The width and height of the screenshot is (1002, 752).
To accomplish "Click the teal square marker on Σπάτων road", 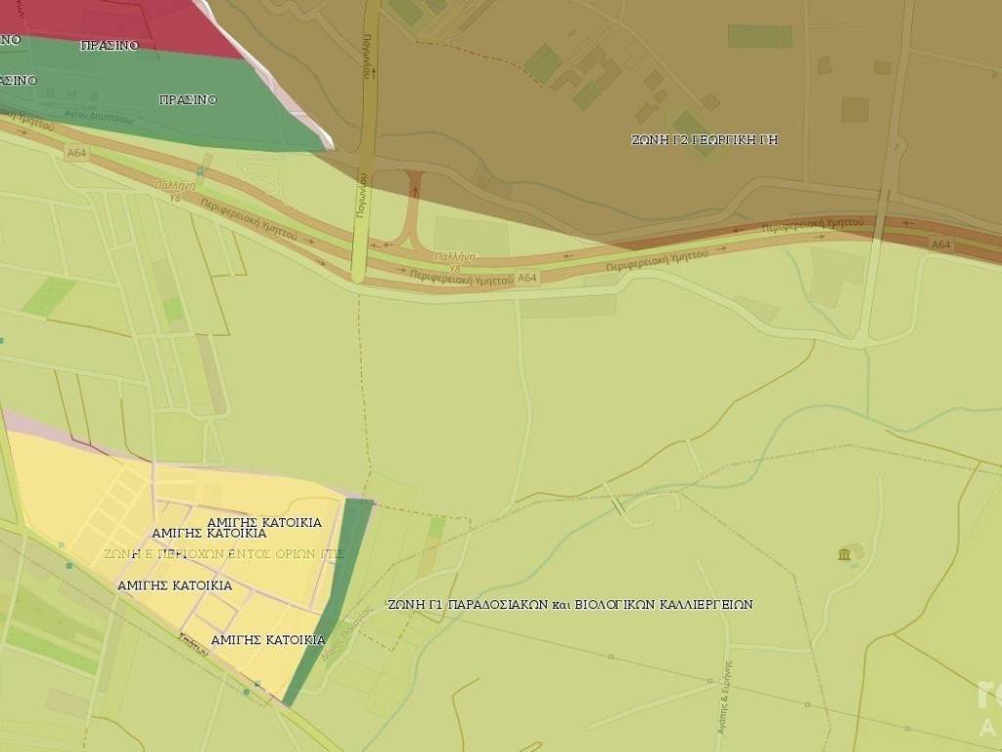I will [247, 692].
